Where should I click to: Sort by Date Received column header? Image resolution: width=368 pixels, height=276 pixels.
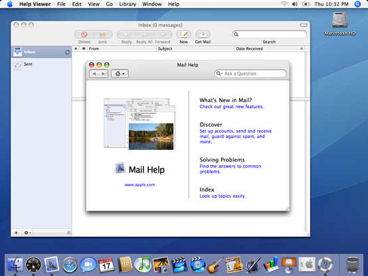(x=270, y=49)
